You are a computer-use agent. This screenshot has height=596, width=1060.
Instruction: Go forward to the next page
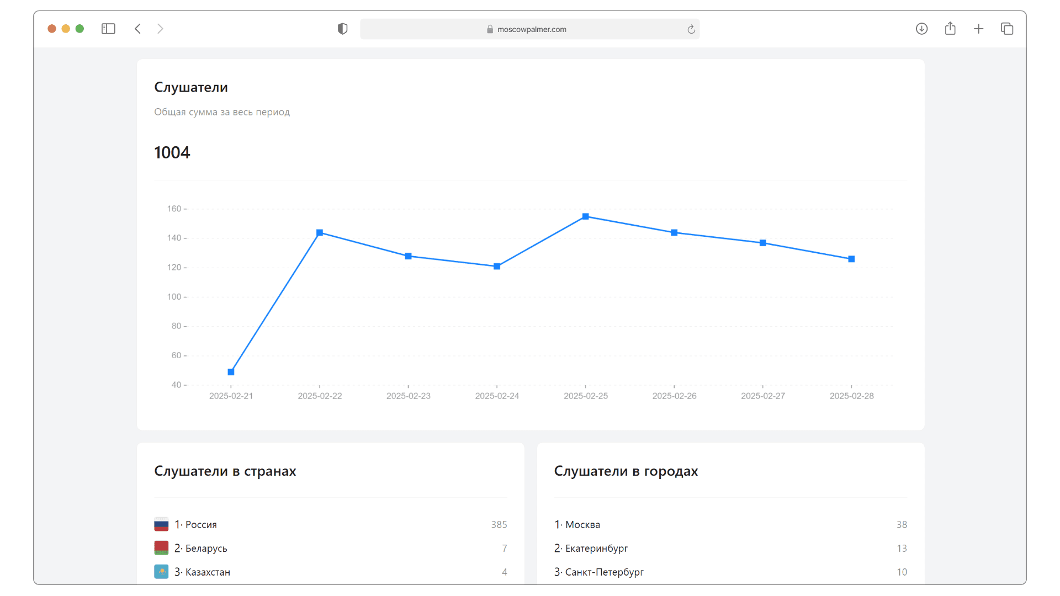pyautogui.click(x=160, y=29)
